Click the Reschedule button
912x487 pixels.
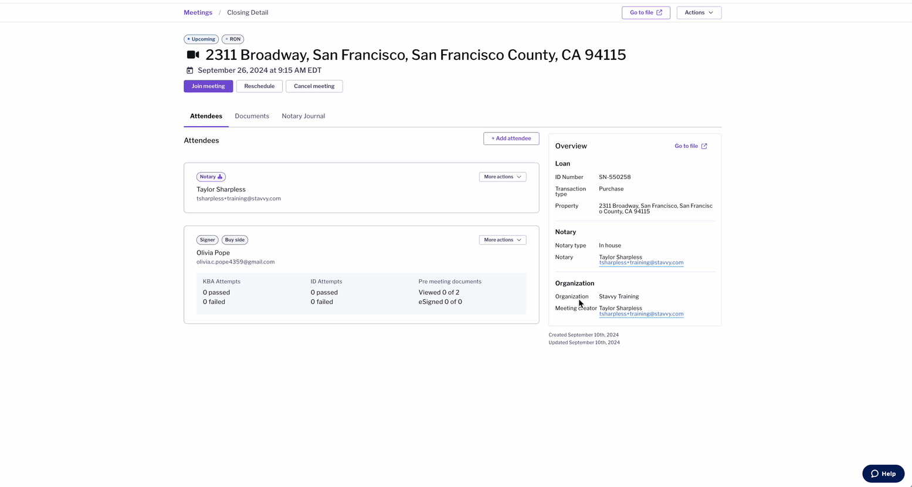coord(259,86)
